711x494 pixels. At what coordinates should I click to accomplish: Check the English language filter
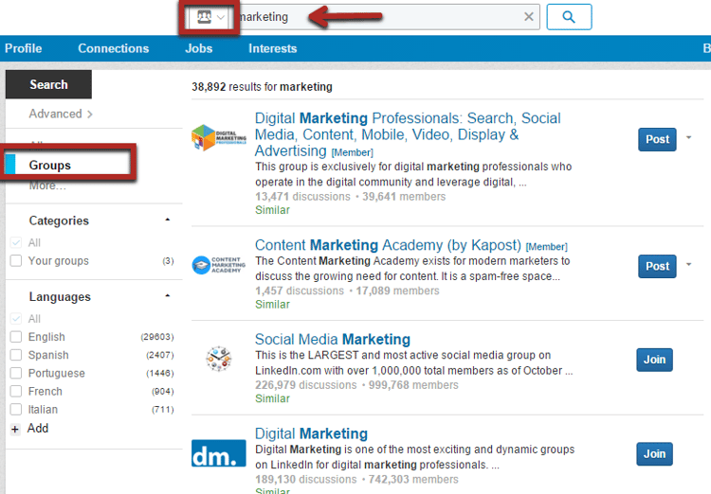(16, 337)
